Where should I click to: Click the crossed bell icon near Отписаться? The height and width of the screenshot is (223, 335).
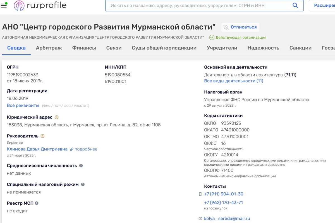226,27
